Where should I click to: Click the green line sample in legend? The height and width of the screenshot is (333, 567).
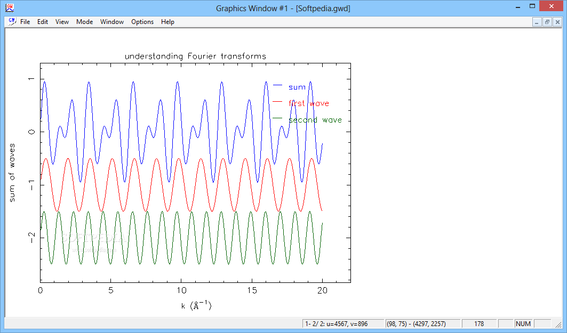[277, 118]
